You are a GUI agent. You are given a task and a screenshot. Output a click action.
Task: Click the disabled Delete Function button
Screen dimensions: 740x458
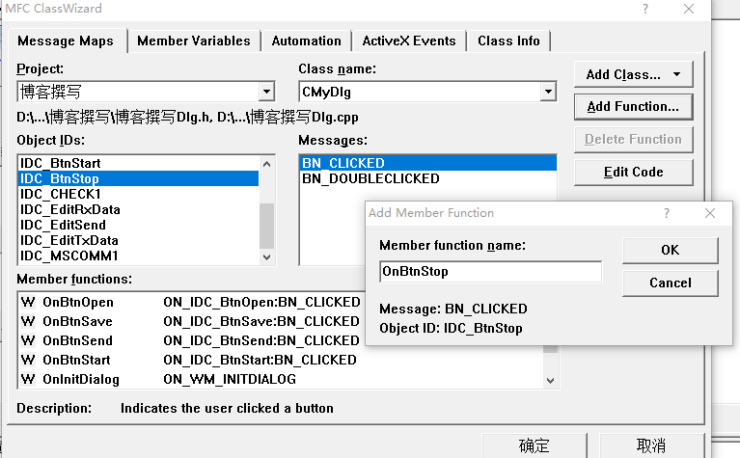pyautogui.click(x=633, y=140)
